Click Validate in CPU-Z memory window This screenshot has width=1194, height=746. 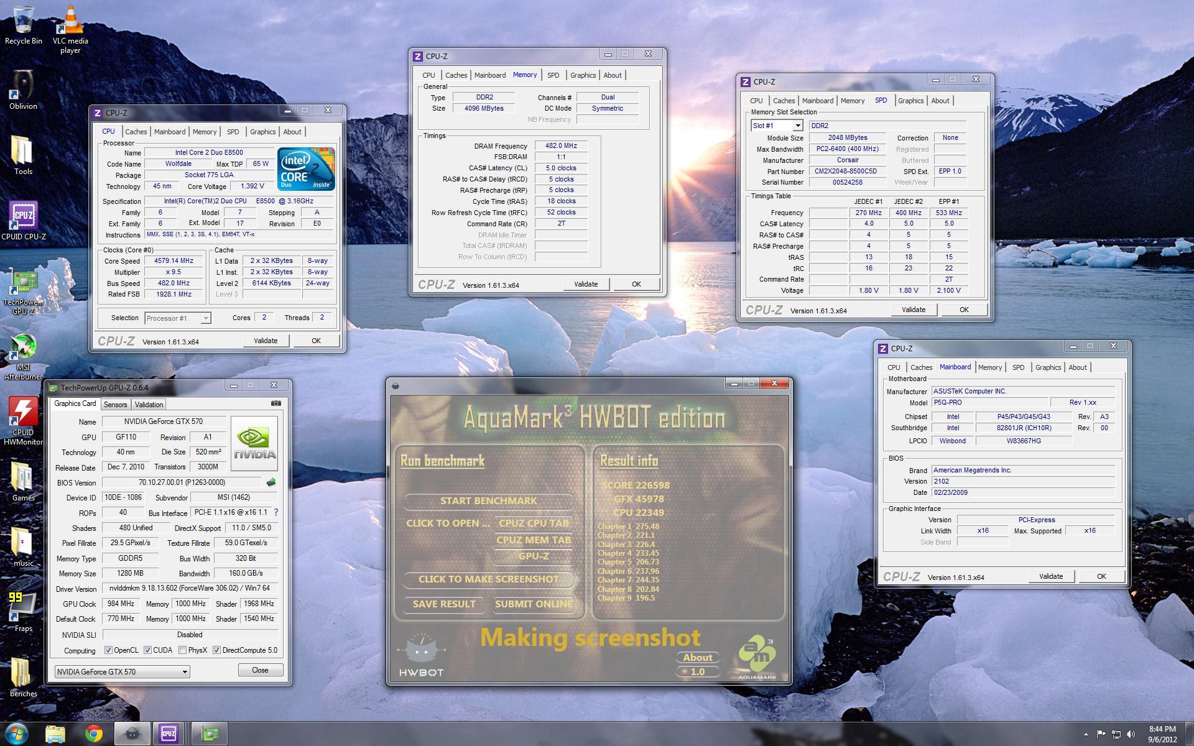585,284
